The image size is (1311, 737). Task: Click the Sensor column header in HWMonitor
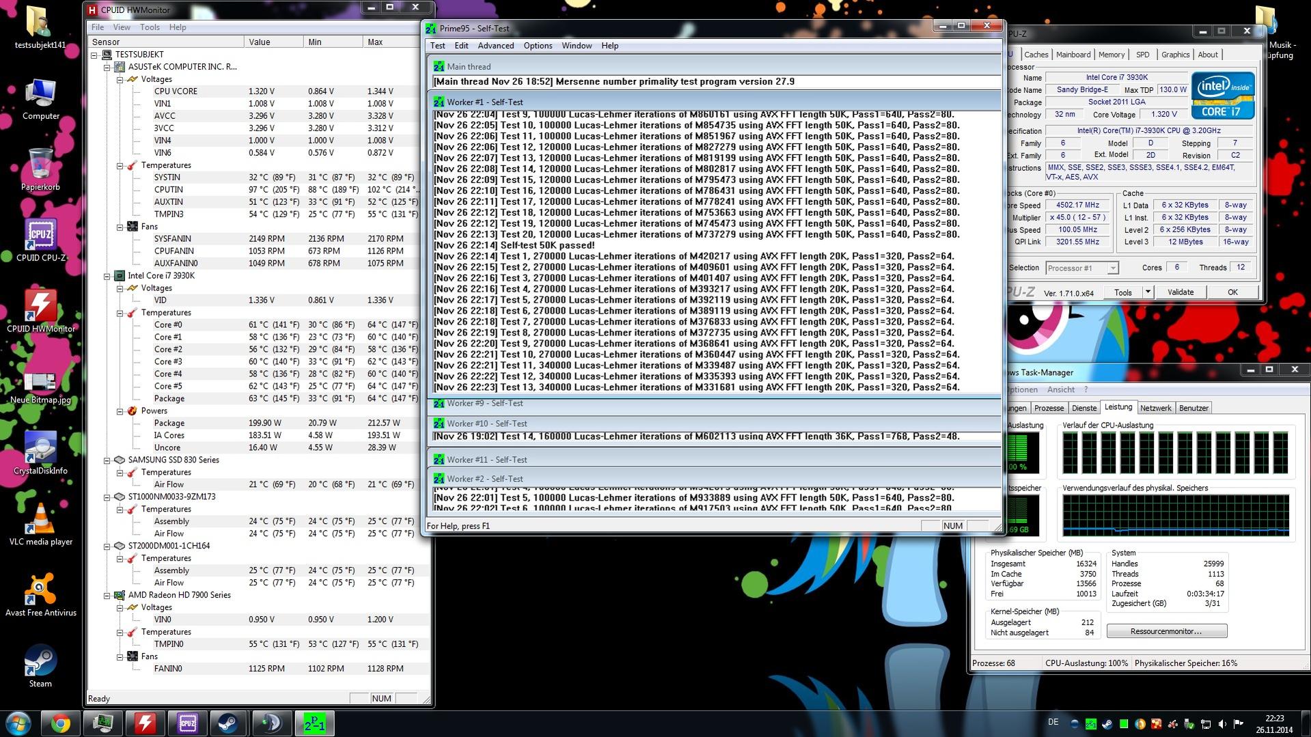click(166, 42)
